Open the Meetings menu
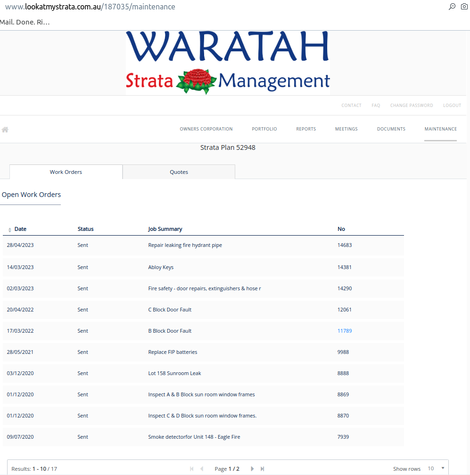Screen dimensions: 470x475 click(346, 129)
